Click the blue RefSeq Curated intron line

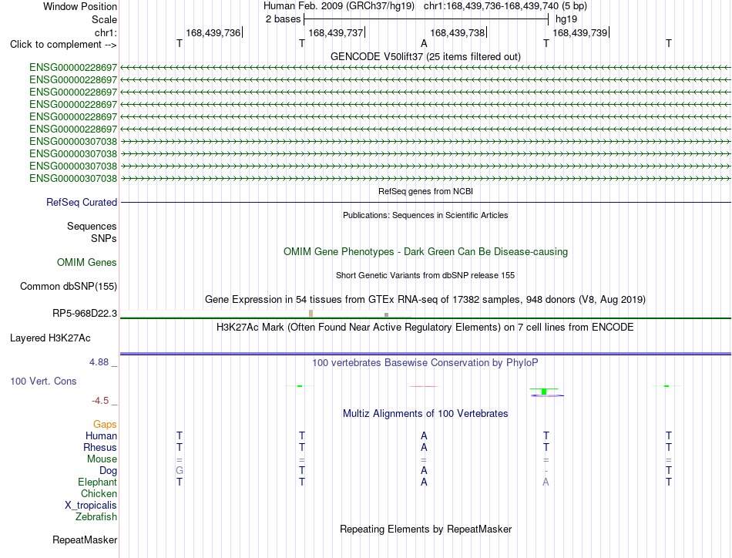coord(425,202)
